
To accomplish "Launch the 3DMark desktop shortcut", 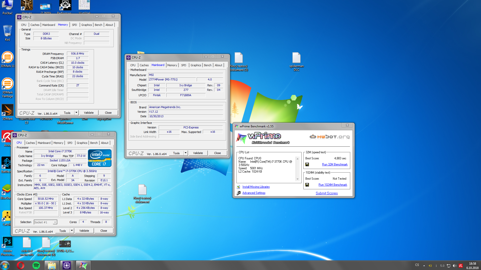I will click(7, 112).
